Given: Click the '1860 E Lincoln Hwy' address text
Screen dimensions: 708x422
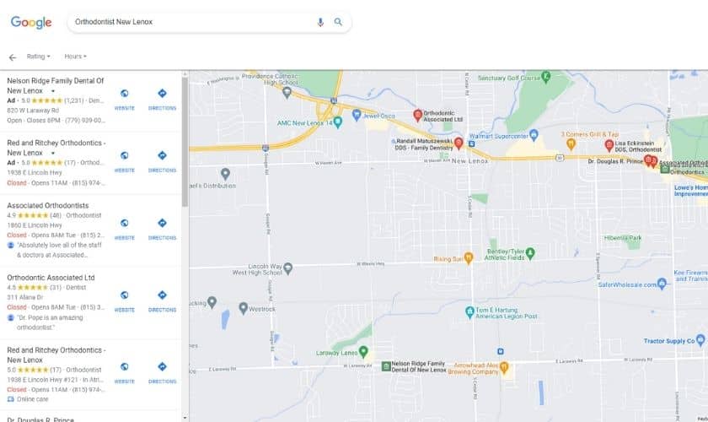Looking at the screenshot, I should [35, 225].
